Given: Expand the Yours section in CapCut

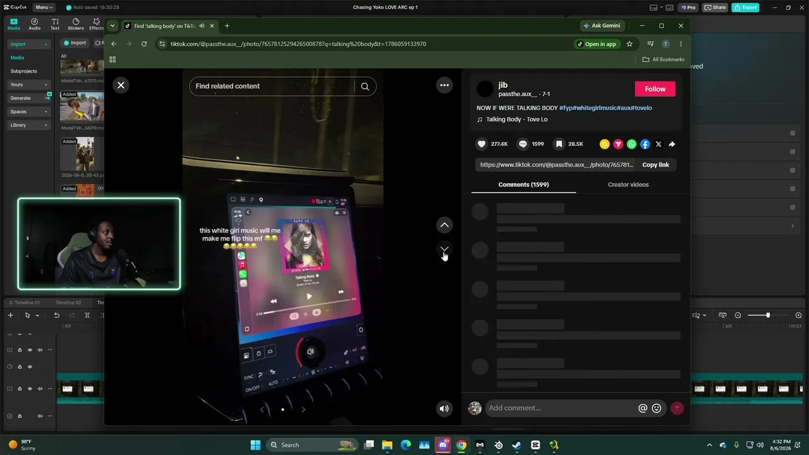Looking at the screenshot, I should coord(28,85).
